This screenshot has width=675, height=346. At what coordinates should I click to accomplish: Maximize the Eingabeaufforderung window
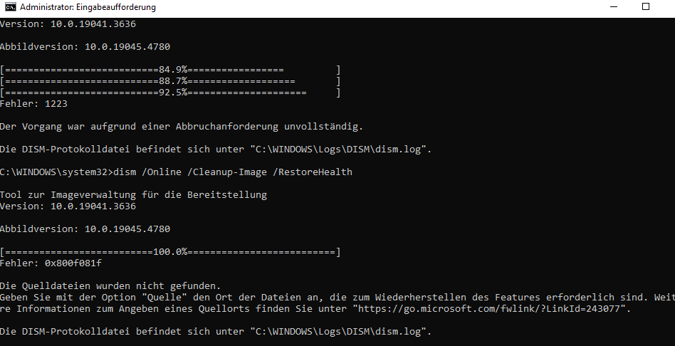point(646,6)
